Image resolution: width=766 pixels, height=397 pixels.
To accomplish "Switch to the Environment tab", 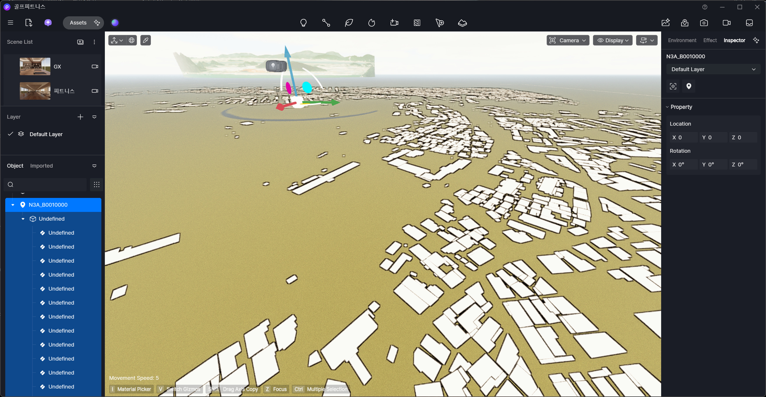I will (x=682, y=40).
